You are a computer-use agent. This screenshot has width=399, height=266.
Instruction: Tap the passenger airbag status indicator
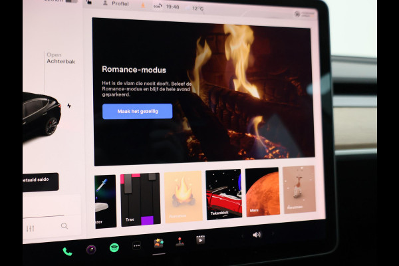coord(305,13)
